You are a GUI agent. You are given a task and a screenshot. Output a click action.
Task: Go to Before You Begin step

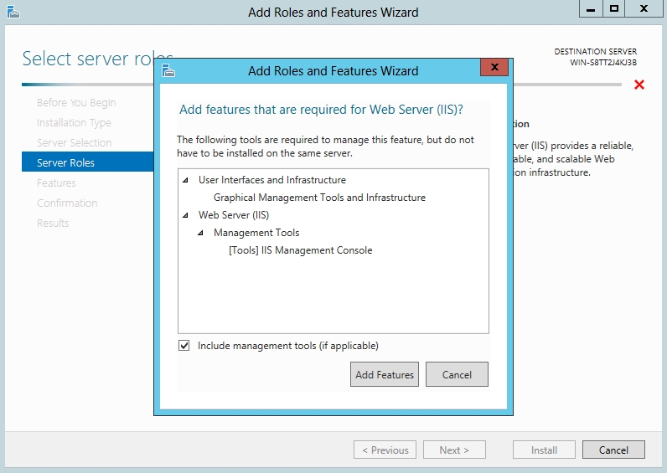click(76, 103)
